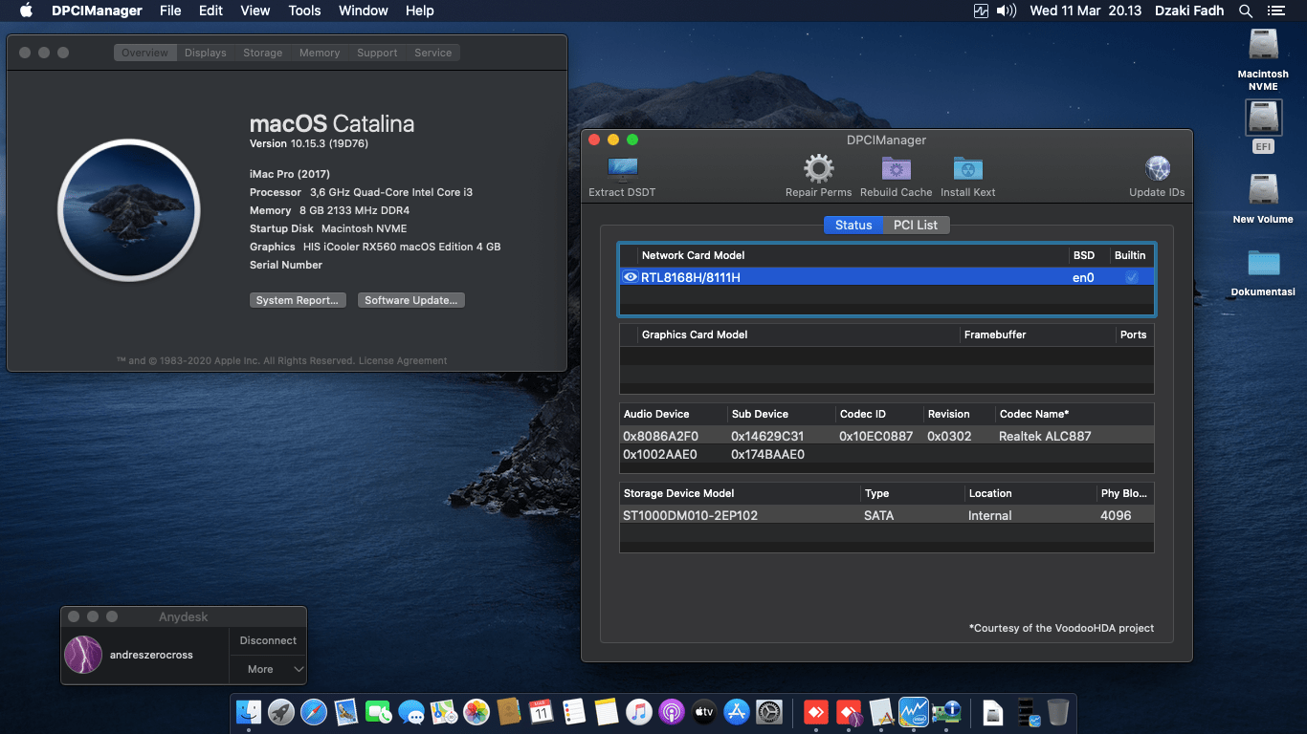Toggle the eye icon on RTL8168H/8111H row
Screen dimensions: 1307x734
631,276
